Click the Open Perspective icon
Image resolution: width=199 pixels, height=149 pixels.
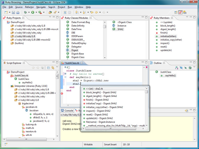point(176,12)
